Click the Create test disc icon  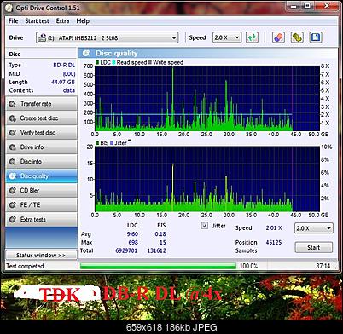click(12, 118)
